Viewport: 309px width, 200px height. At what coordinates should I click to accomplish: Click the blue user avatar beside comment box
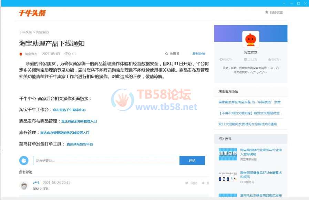pyautogui.click(x=24, y=161)
